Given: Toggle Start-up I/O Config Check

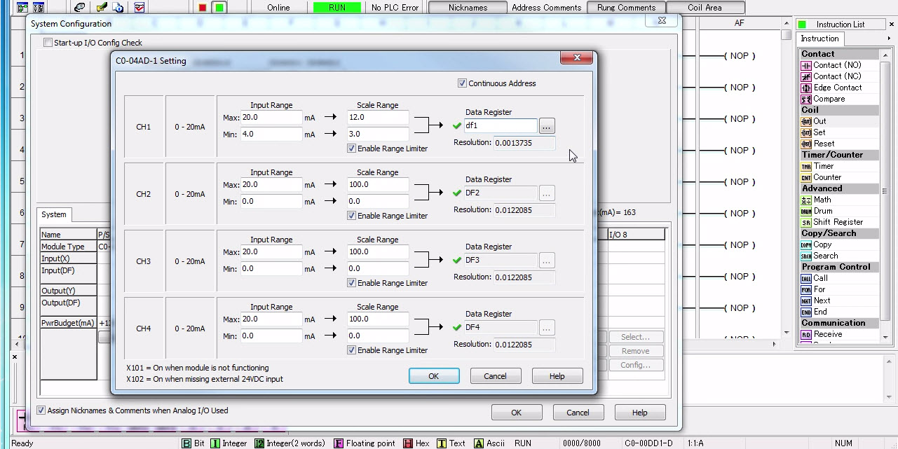Looking at the screenshot, I should [48, 43].
